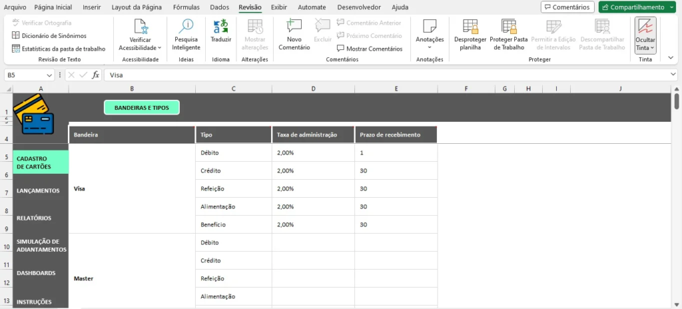Click the vertical scrollbar thumb
Screen dimensions: 682x309
[677, 101]
